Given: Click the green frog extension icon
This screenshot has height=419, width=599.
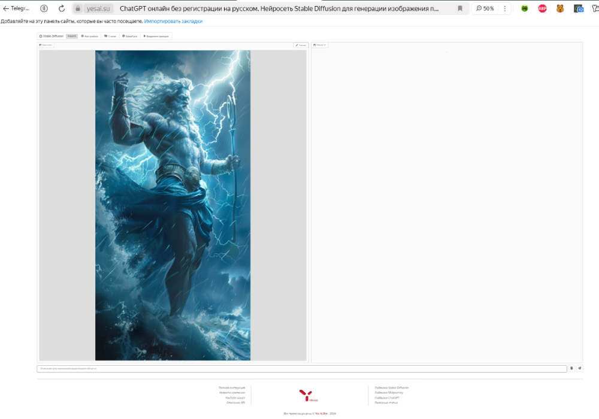Looking at the screenshot, I should point(525,8).
